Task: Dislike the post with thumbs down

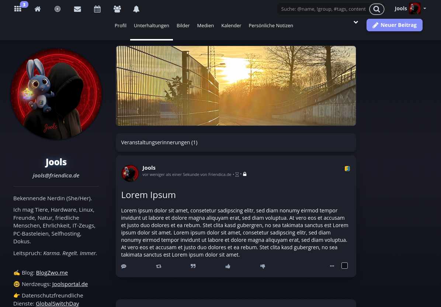Action: pos(263,266)
